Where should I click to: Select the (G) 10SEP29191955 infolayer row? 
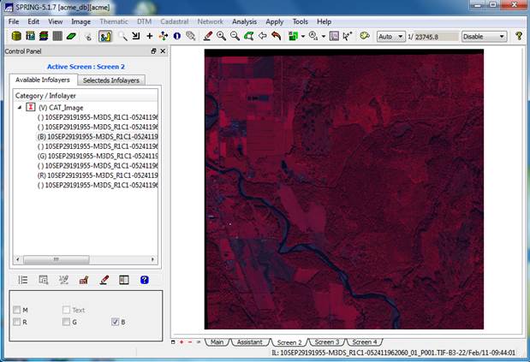[98, 156]
